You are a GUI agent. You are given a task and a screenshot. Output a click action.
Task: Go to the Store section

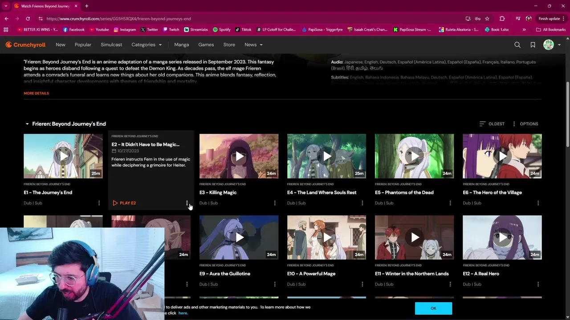229,44
